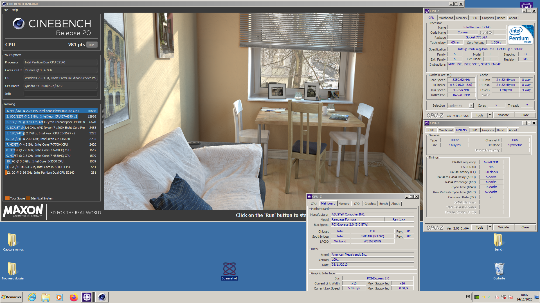Screen dimensions: 540x303
Task: Switch to CPU-Z via taskbar icon
Action: click(87, 297)
